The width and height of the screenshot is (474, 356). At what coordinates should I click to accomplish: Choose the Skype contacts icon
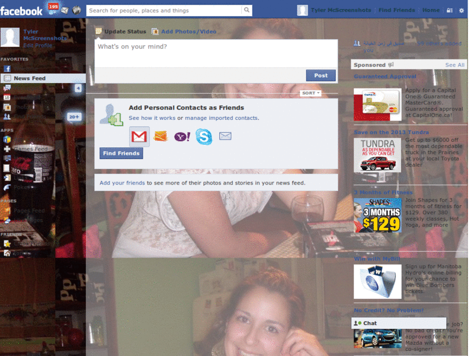pyautogui.click(x=204, y=136)
